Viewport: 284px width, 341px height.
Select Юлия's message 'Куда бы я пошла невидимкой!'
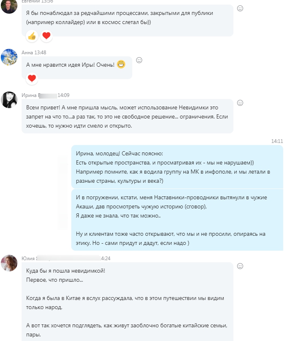127,302
